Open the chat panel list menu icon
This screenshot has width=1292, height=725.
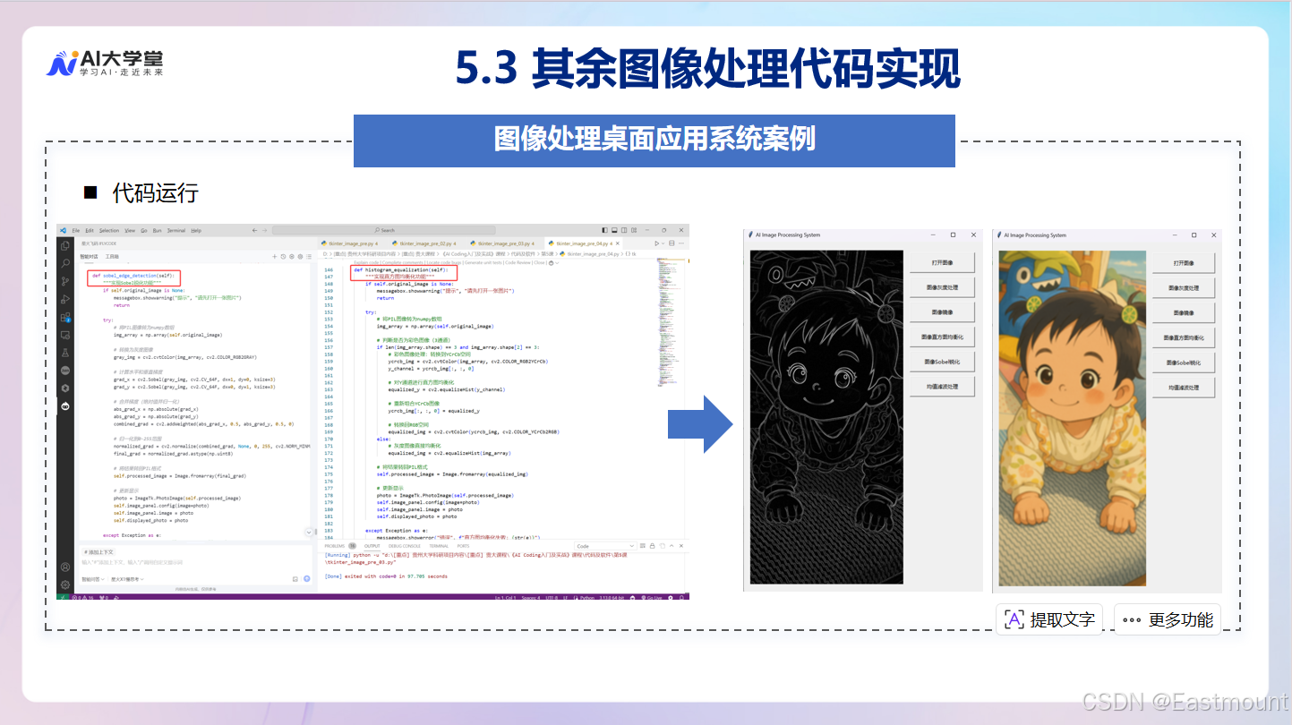point(309,257)
